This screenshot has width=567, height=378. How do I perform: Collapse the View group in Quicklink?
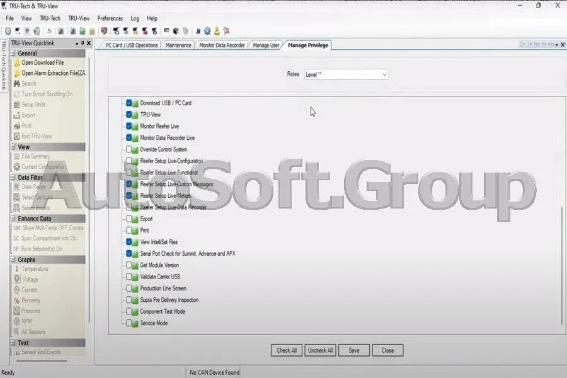pos(13,147)
